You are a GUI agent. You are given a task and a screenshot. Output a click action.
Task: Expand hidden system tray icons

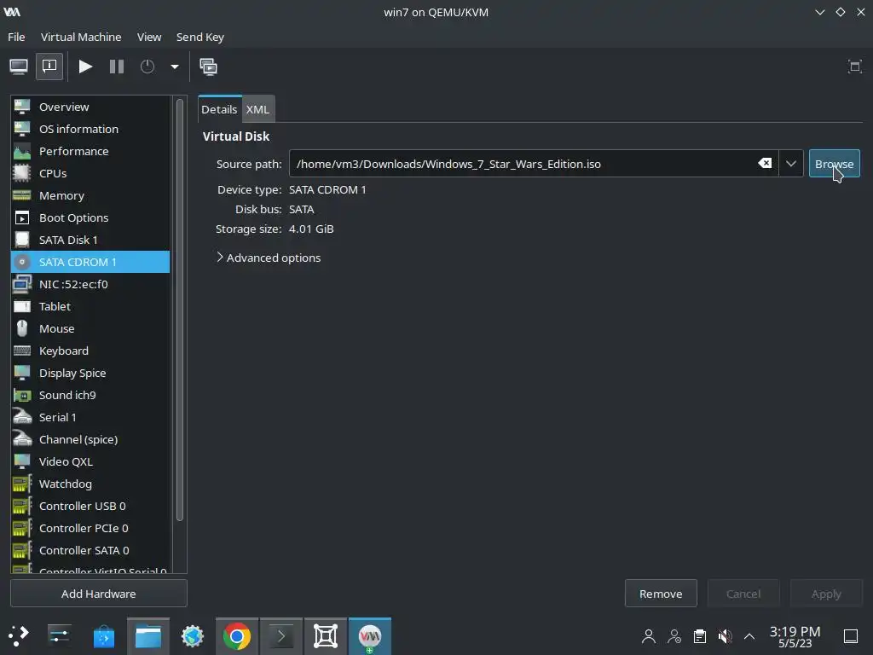tap(749, 636)
